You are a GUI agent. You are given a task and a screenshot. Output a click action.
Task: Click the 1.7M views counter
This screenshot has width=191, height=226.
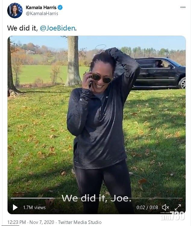tap(34, 208)
